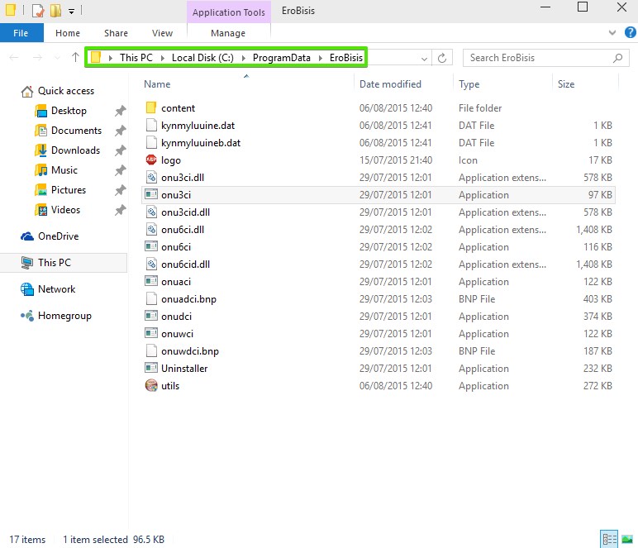Select Downloads in Quick access

click(75, 150)
